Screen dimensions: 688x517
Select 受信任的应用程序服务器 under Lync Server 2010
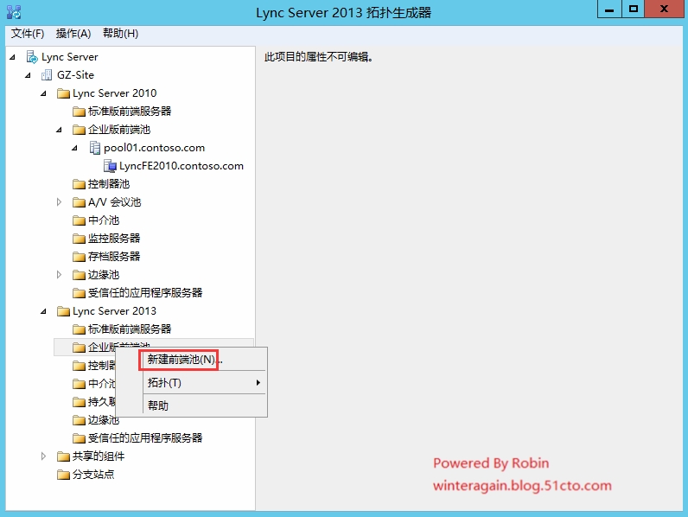(x=145, y=293)
